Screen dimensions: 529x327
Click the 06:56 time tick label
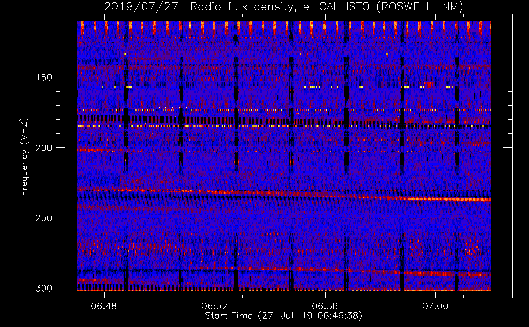tap(325, 306)
